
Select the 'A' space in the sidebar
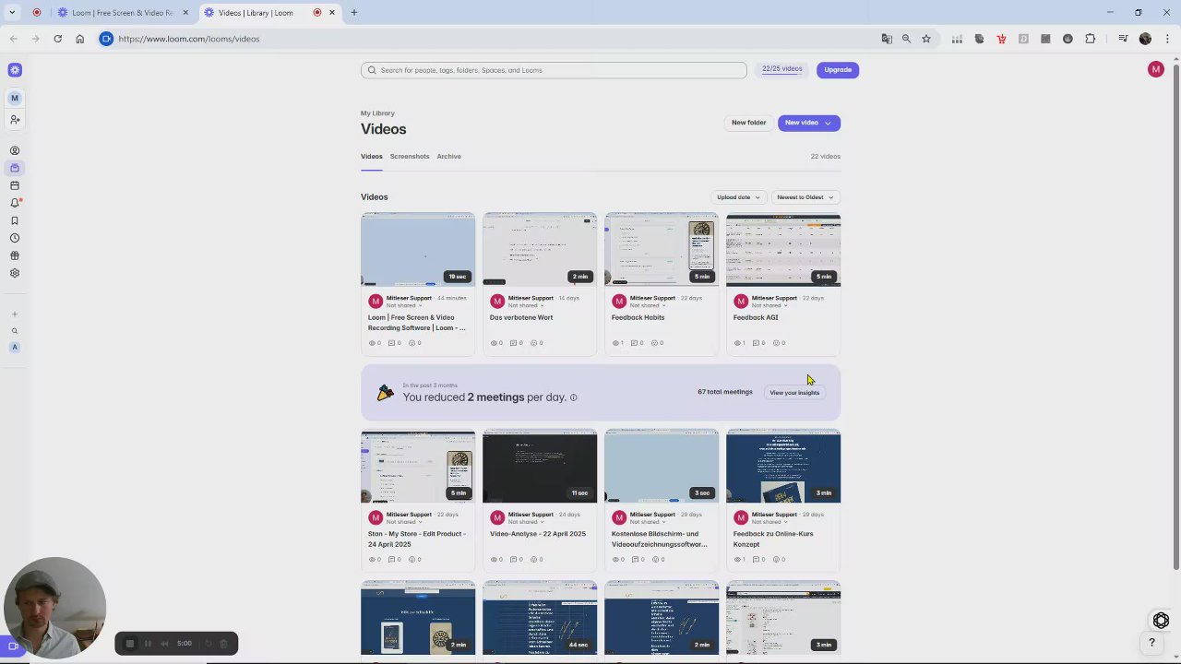[15, 348]
